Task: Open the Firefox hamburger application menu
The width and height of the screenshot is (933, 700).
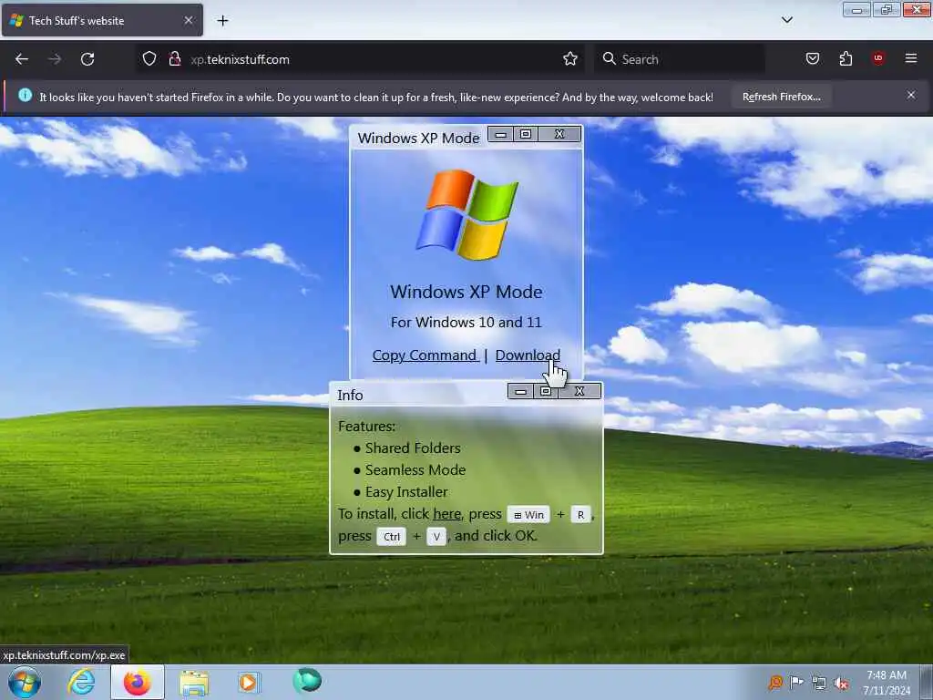Action: pyautogui.click(x=910, y=58)
